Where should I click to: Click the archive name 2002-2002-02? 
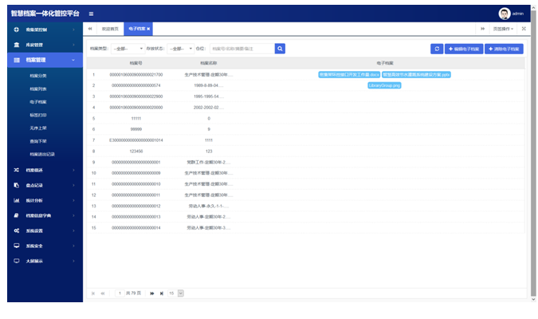tap(208, 108)
